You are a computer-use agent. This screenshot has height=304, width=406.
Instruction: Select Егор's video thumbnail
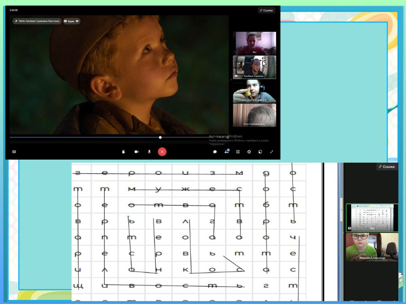click(255, 116)
